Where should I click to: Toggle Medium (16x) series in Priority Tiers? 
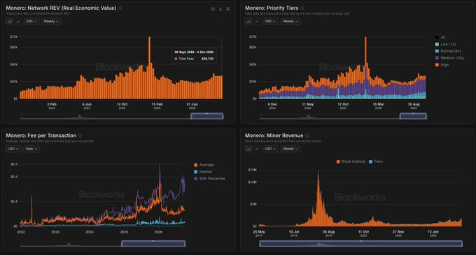click(449, 58)
